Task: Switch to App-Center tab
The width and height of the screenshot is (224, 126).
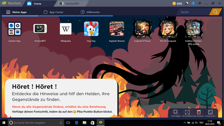Action: 57,12
